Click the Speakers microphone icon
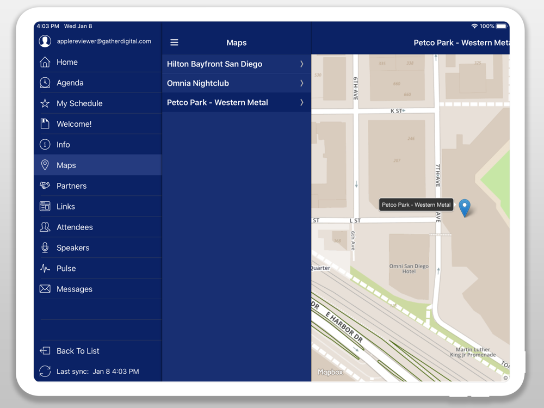Viewport: 544px width, 408px height. pos(45,248)
